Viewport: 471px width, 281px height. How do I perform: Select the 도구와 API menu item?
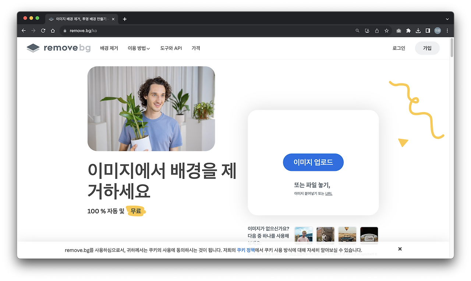[171, 48]
